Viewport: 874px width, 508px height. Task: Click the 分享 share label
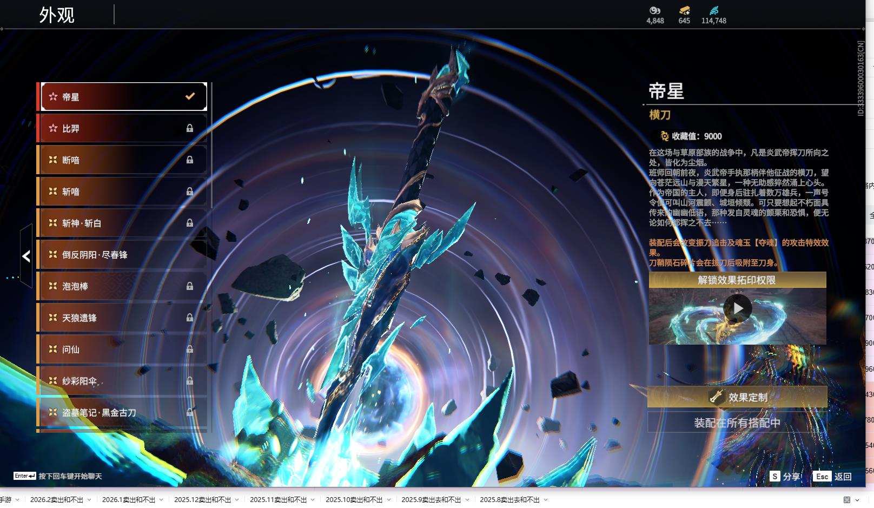click(x=791, y=477)
